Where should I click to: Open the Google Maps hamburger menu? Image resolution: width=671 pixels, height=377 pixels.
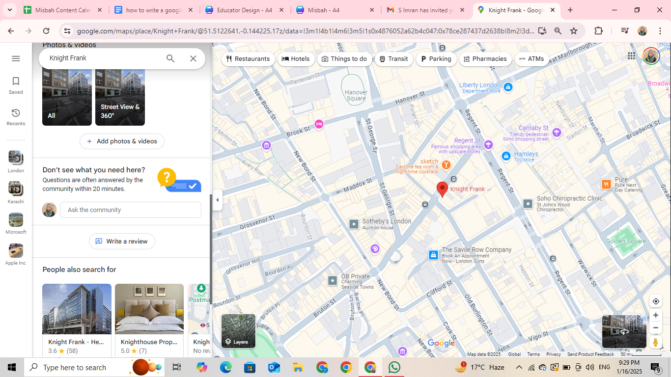pos(16,58)
